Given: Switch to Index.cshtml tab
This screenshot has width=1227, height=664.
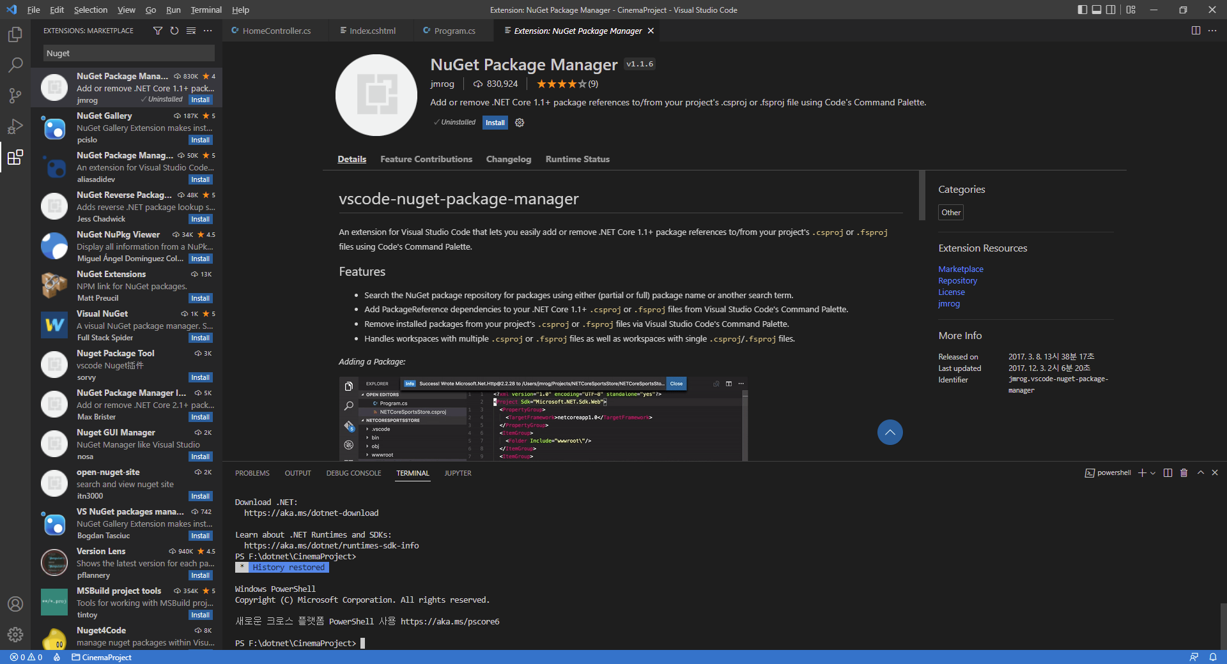Looking at the screenshot, I should click(x=372, y=31).
